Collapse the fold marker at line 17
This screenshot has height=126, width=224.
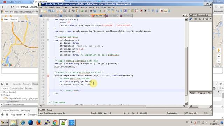click(48, 19)
